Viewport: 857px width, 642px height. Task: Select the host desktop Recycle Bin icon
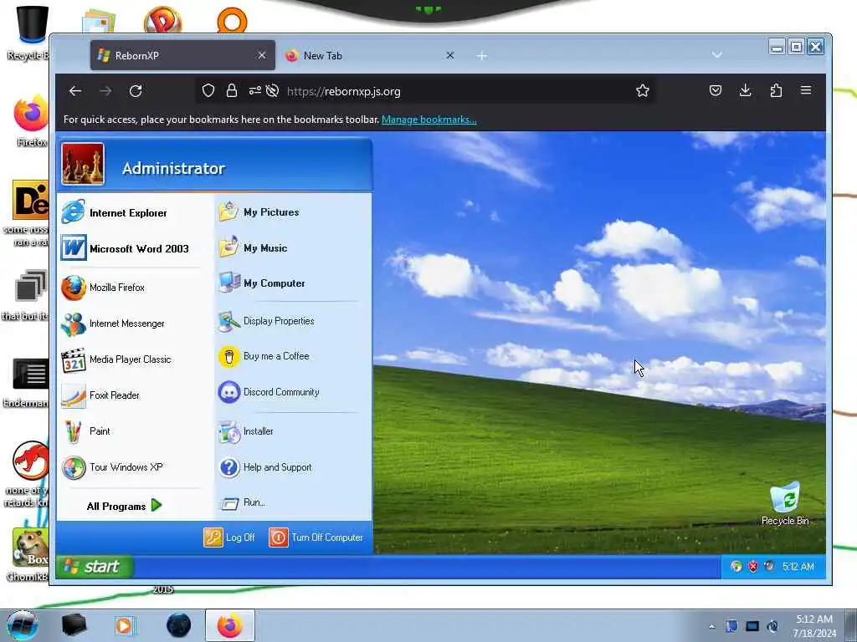click(28, 33)
